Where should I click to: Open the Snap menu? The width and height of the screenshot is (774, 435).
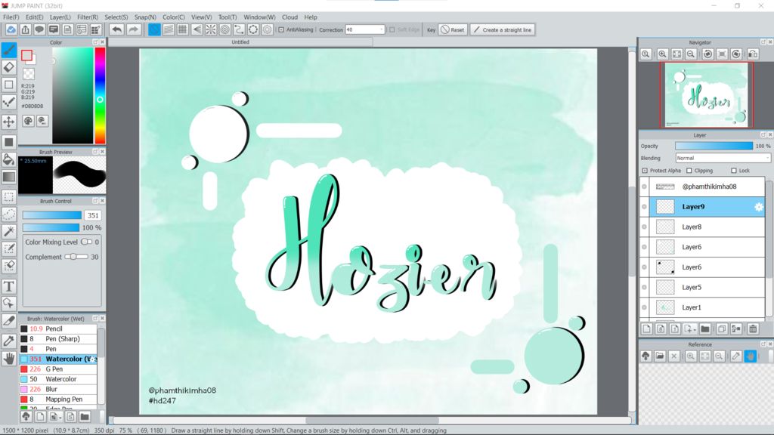tap(145, 17)
